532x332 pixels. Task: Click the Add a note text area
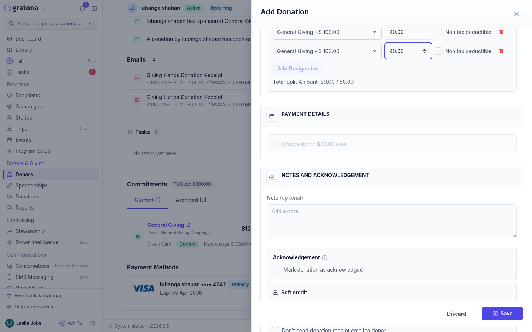point(392,221)
